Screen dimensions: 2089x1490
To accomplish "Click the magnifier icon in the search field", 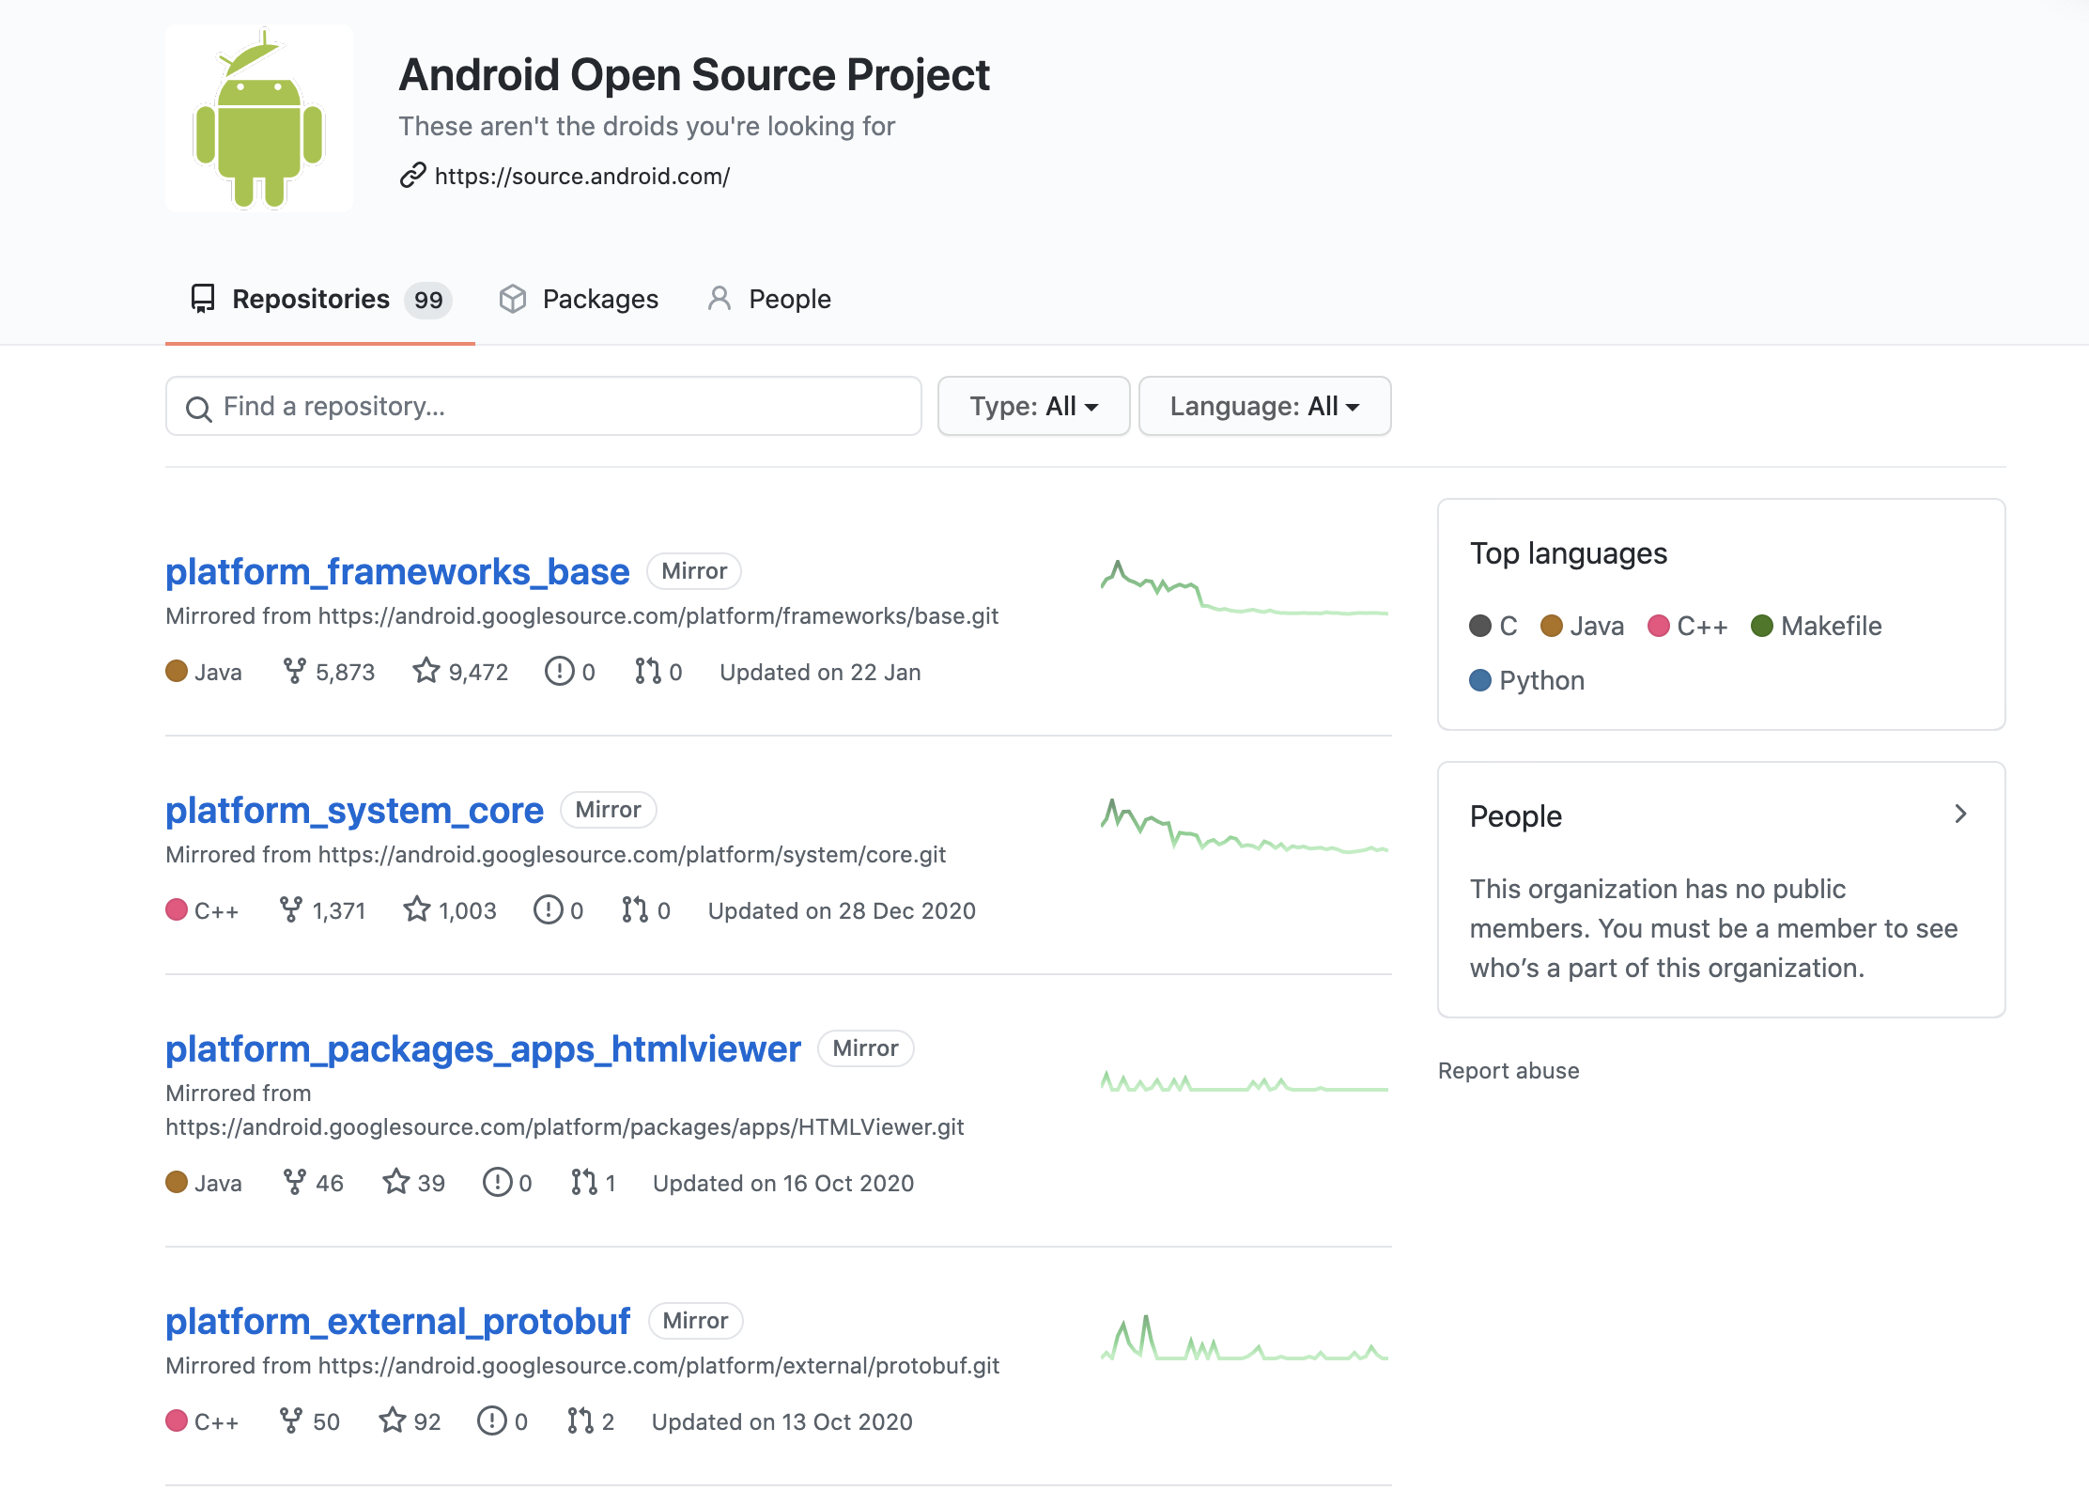I will (x=199, y=408).
